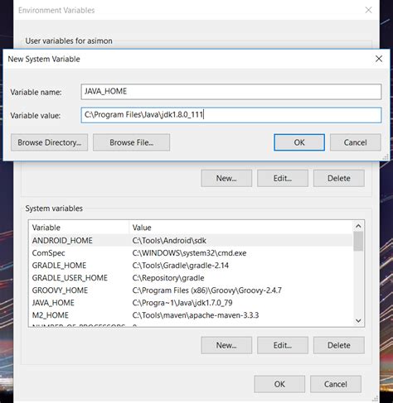Select the ComSpec variable row
Screen dimensions: 393x403
tap(191, 253)
